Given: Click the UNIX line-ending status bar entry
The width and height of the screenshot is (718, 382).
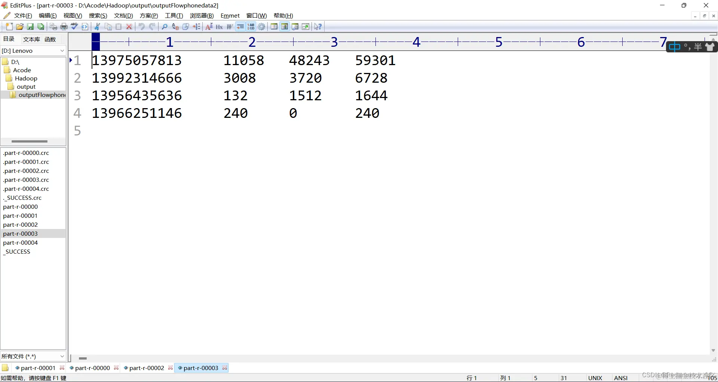Looking at the screenshot, I should point(595,378).
